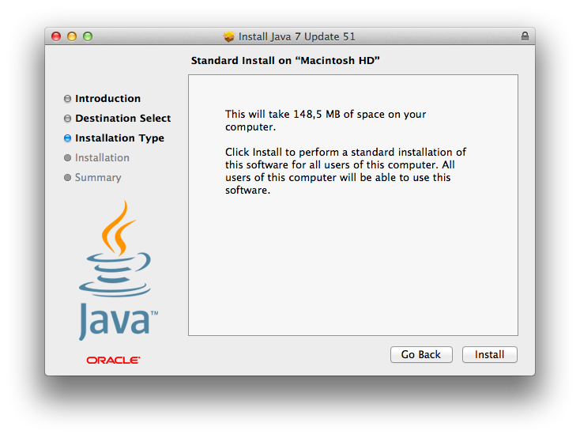The image size is (580, 438).
Task: Click the Install button
Action: click(x=489, y=355)
